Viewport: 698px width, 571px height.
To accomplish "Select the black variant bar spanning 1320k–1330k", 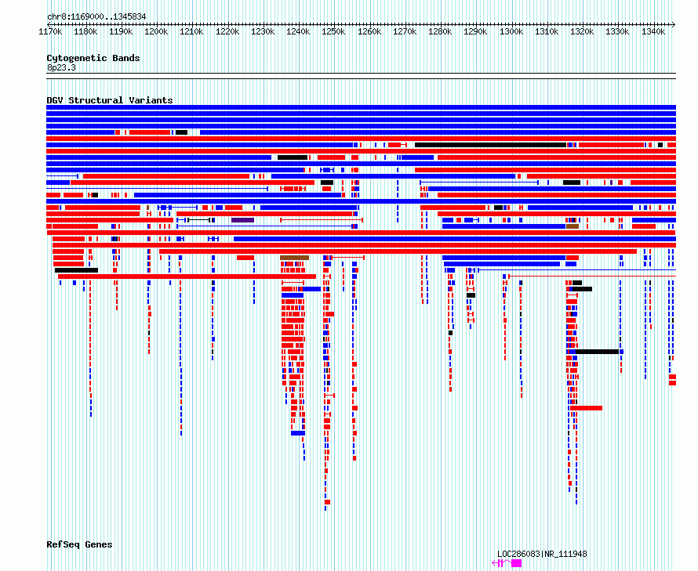I will point(598,352).
